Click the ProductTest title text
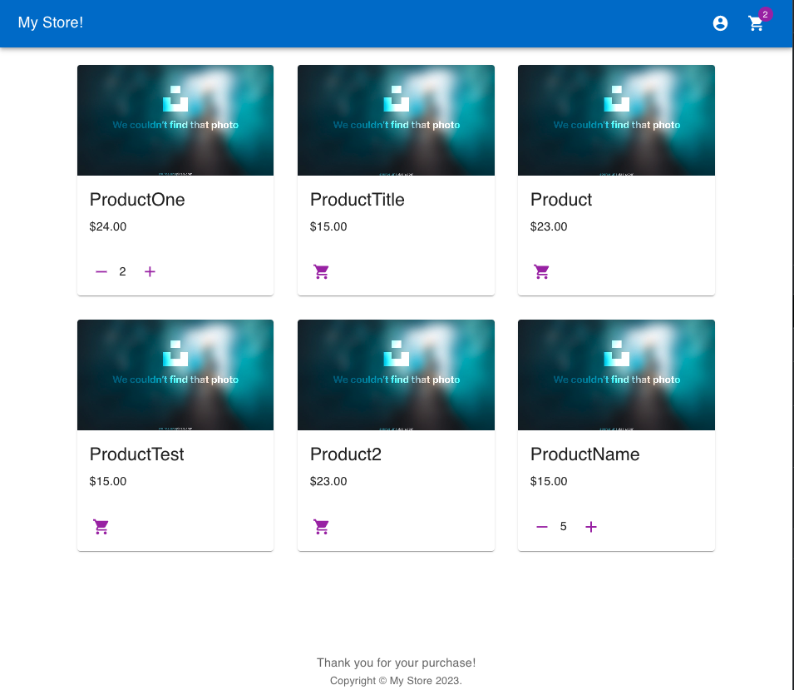This screenshot has height=690, width=794. pyautogui.click(x=137, y=454)
